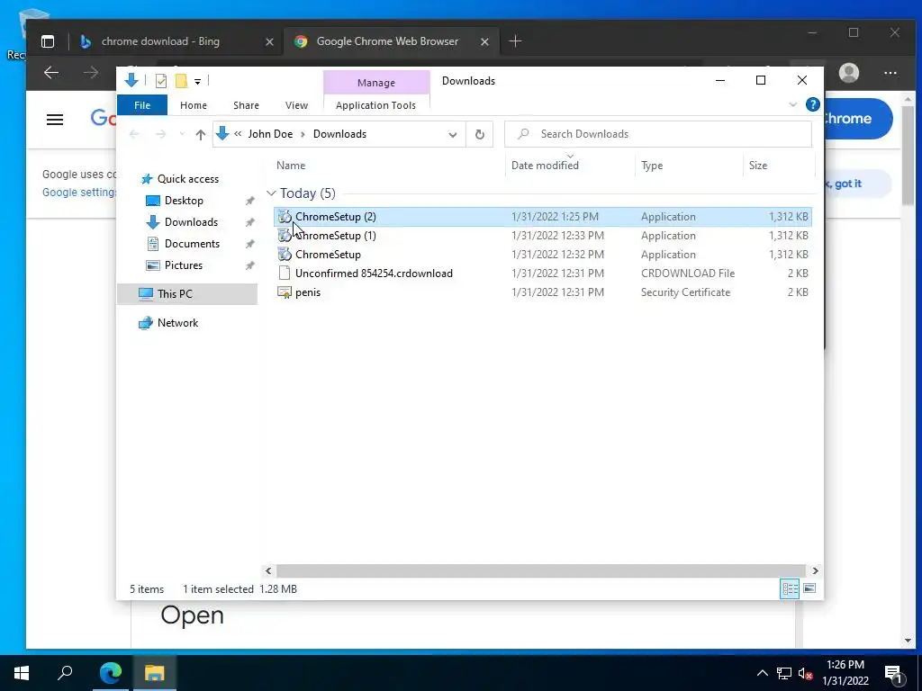Viewport: 922px width, 691px height.
Task: Click John Doe in the address path
Action: click(x=270, y=134)
